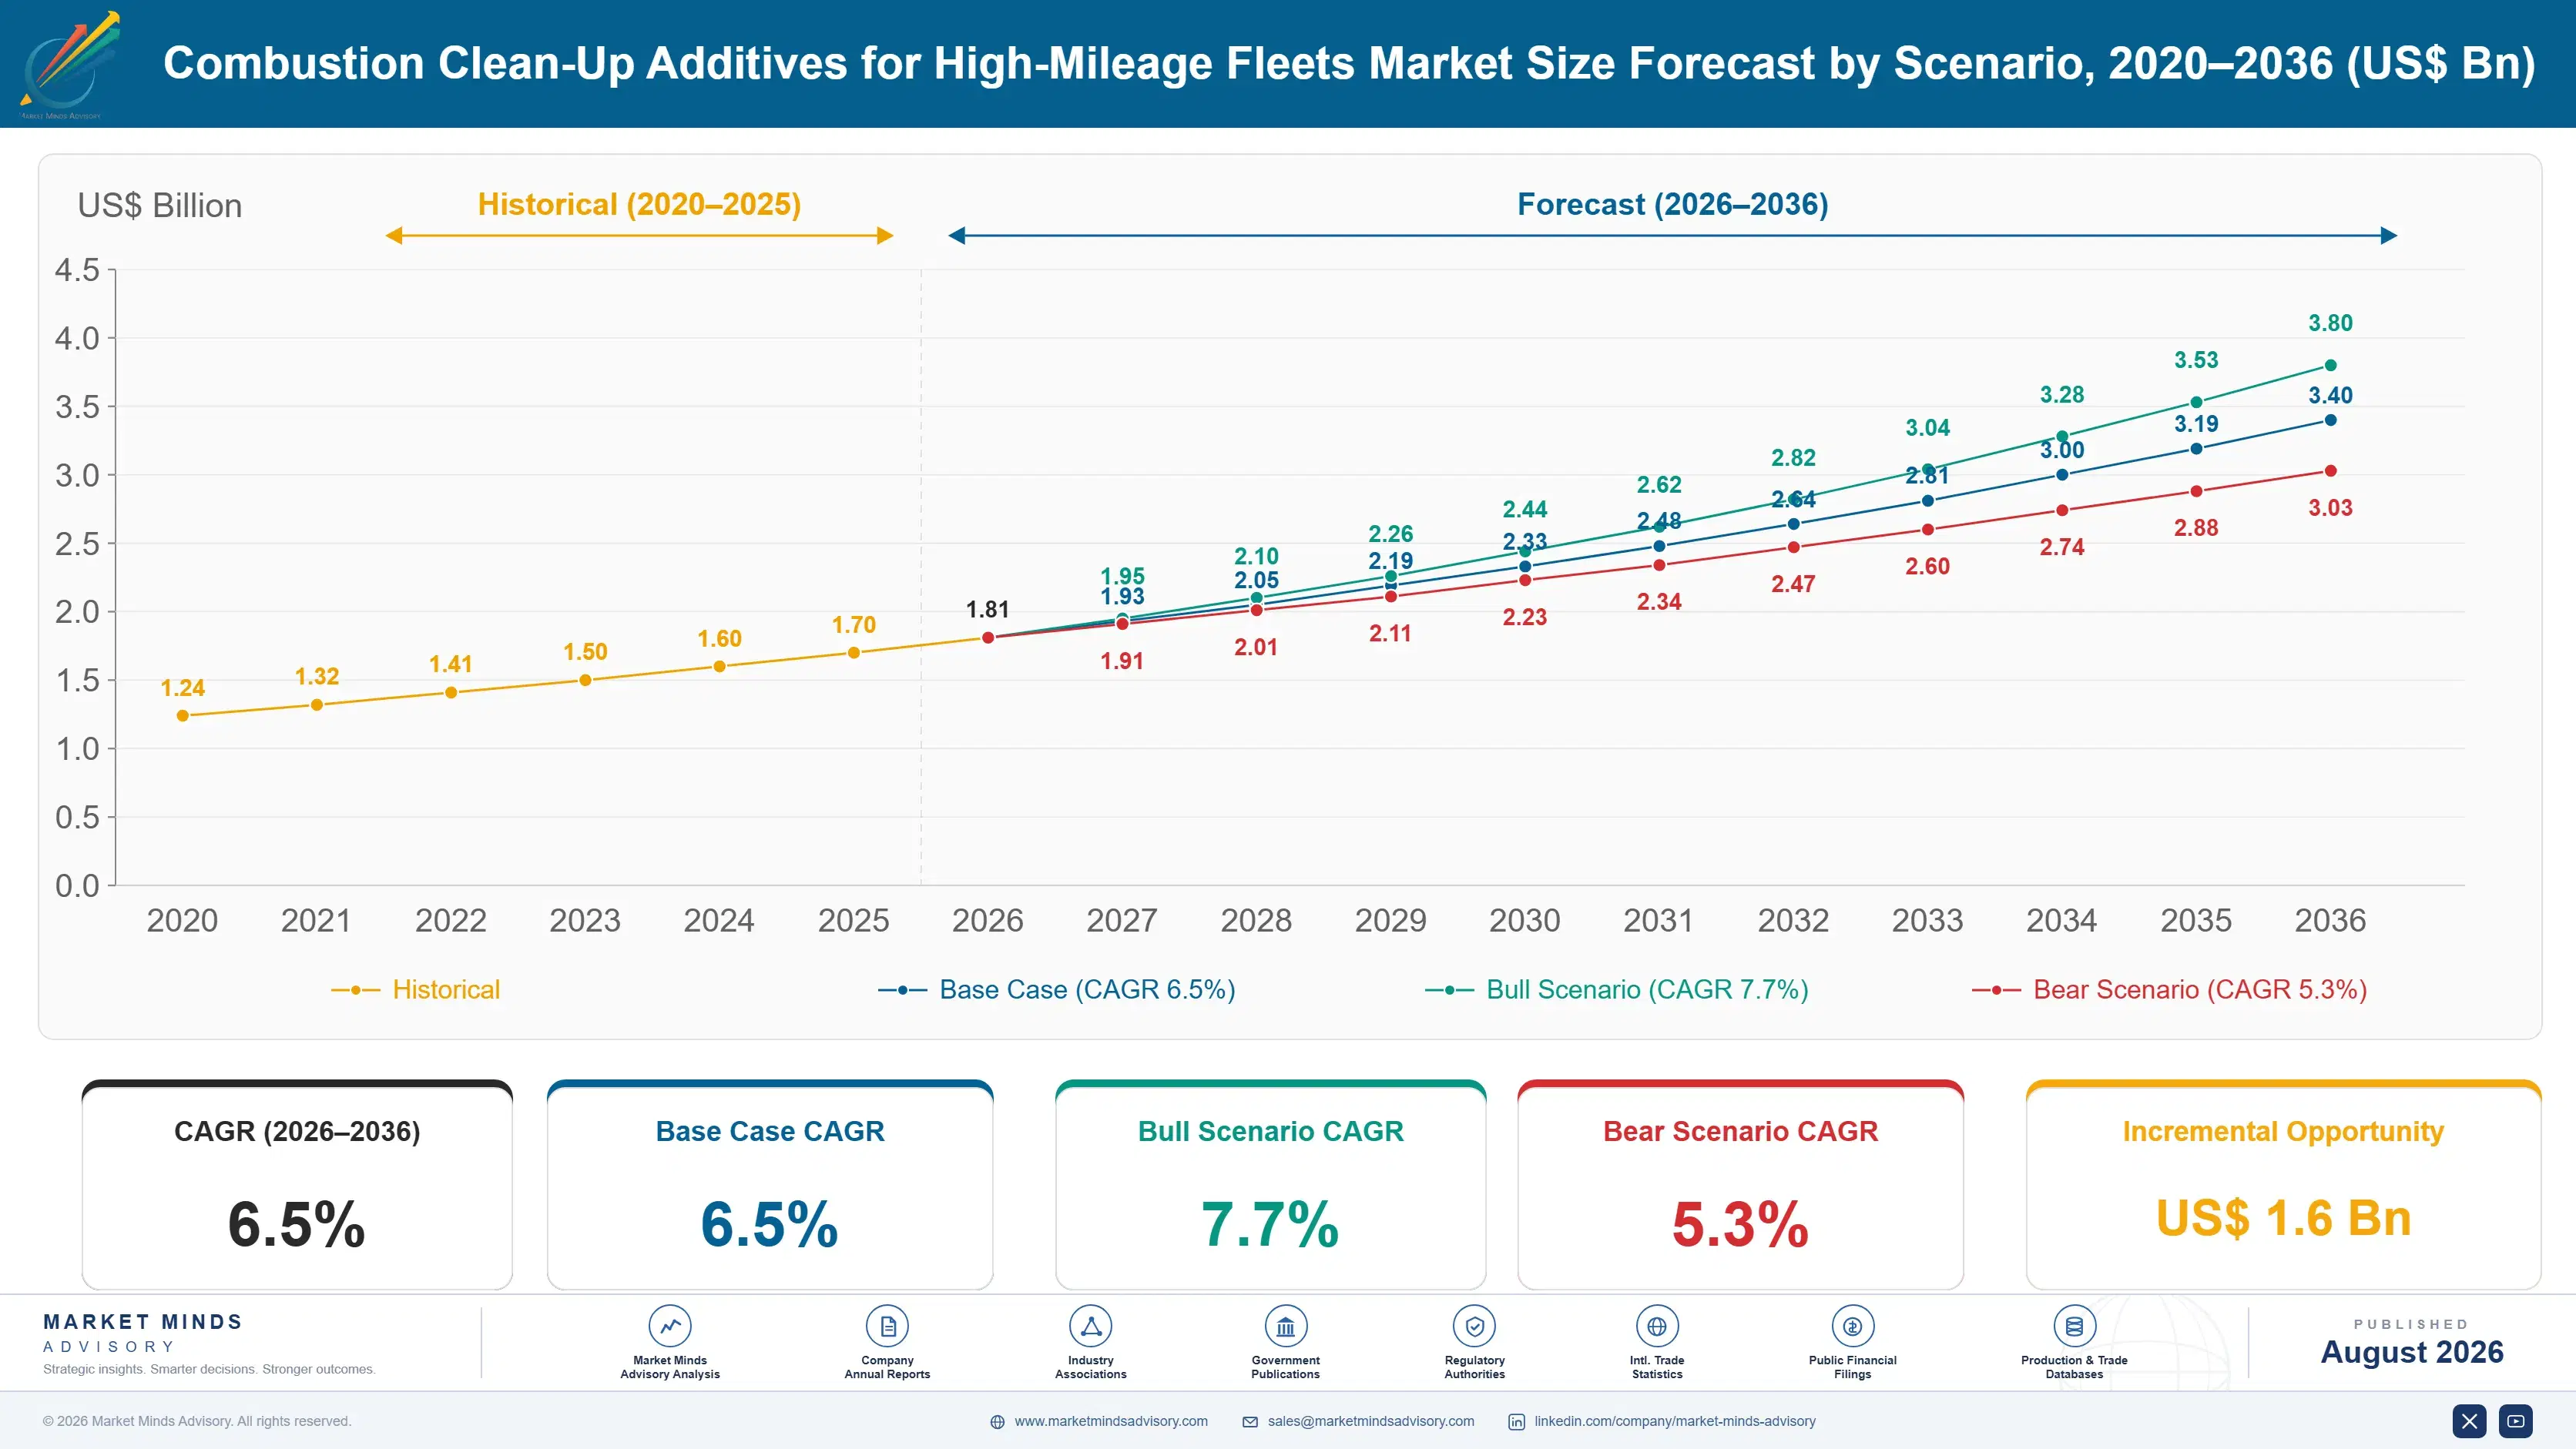Image resolution: width=2576 pixels, height=1449 pixels.
Task: Click the LinkedIn icon in footer
Action: coord(1516,1422)
